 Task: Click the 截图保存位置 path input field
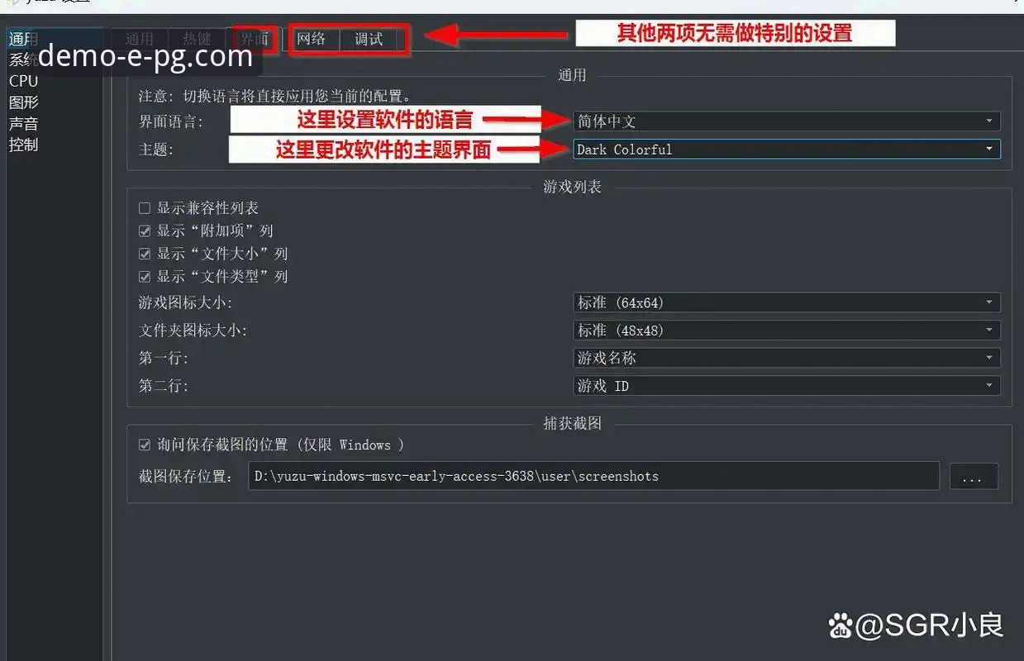coord(593,477)
